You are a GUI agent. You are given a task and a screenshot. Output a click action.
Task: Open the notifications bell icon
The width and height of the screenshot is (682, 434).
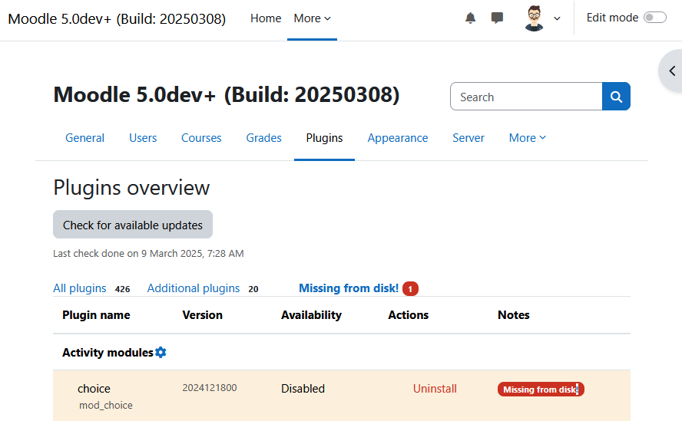(x=470, y=18)
